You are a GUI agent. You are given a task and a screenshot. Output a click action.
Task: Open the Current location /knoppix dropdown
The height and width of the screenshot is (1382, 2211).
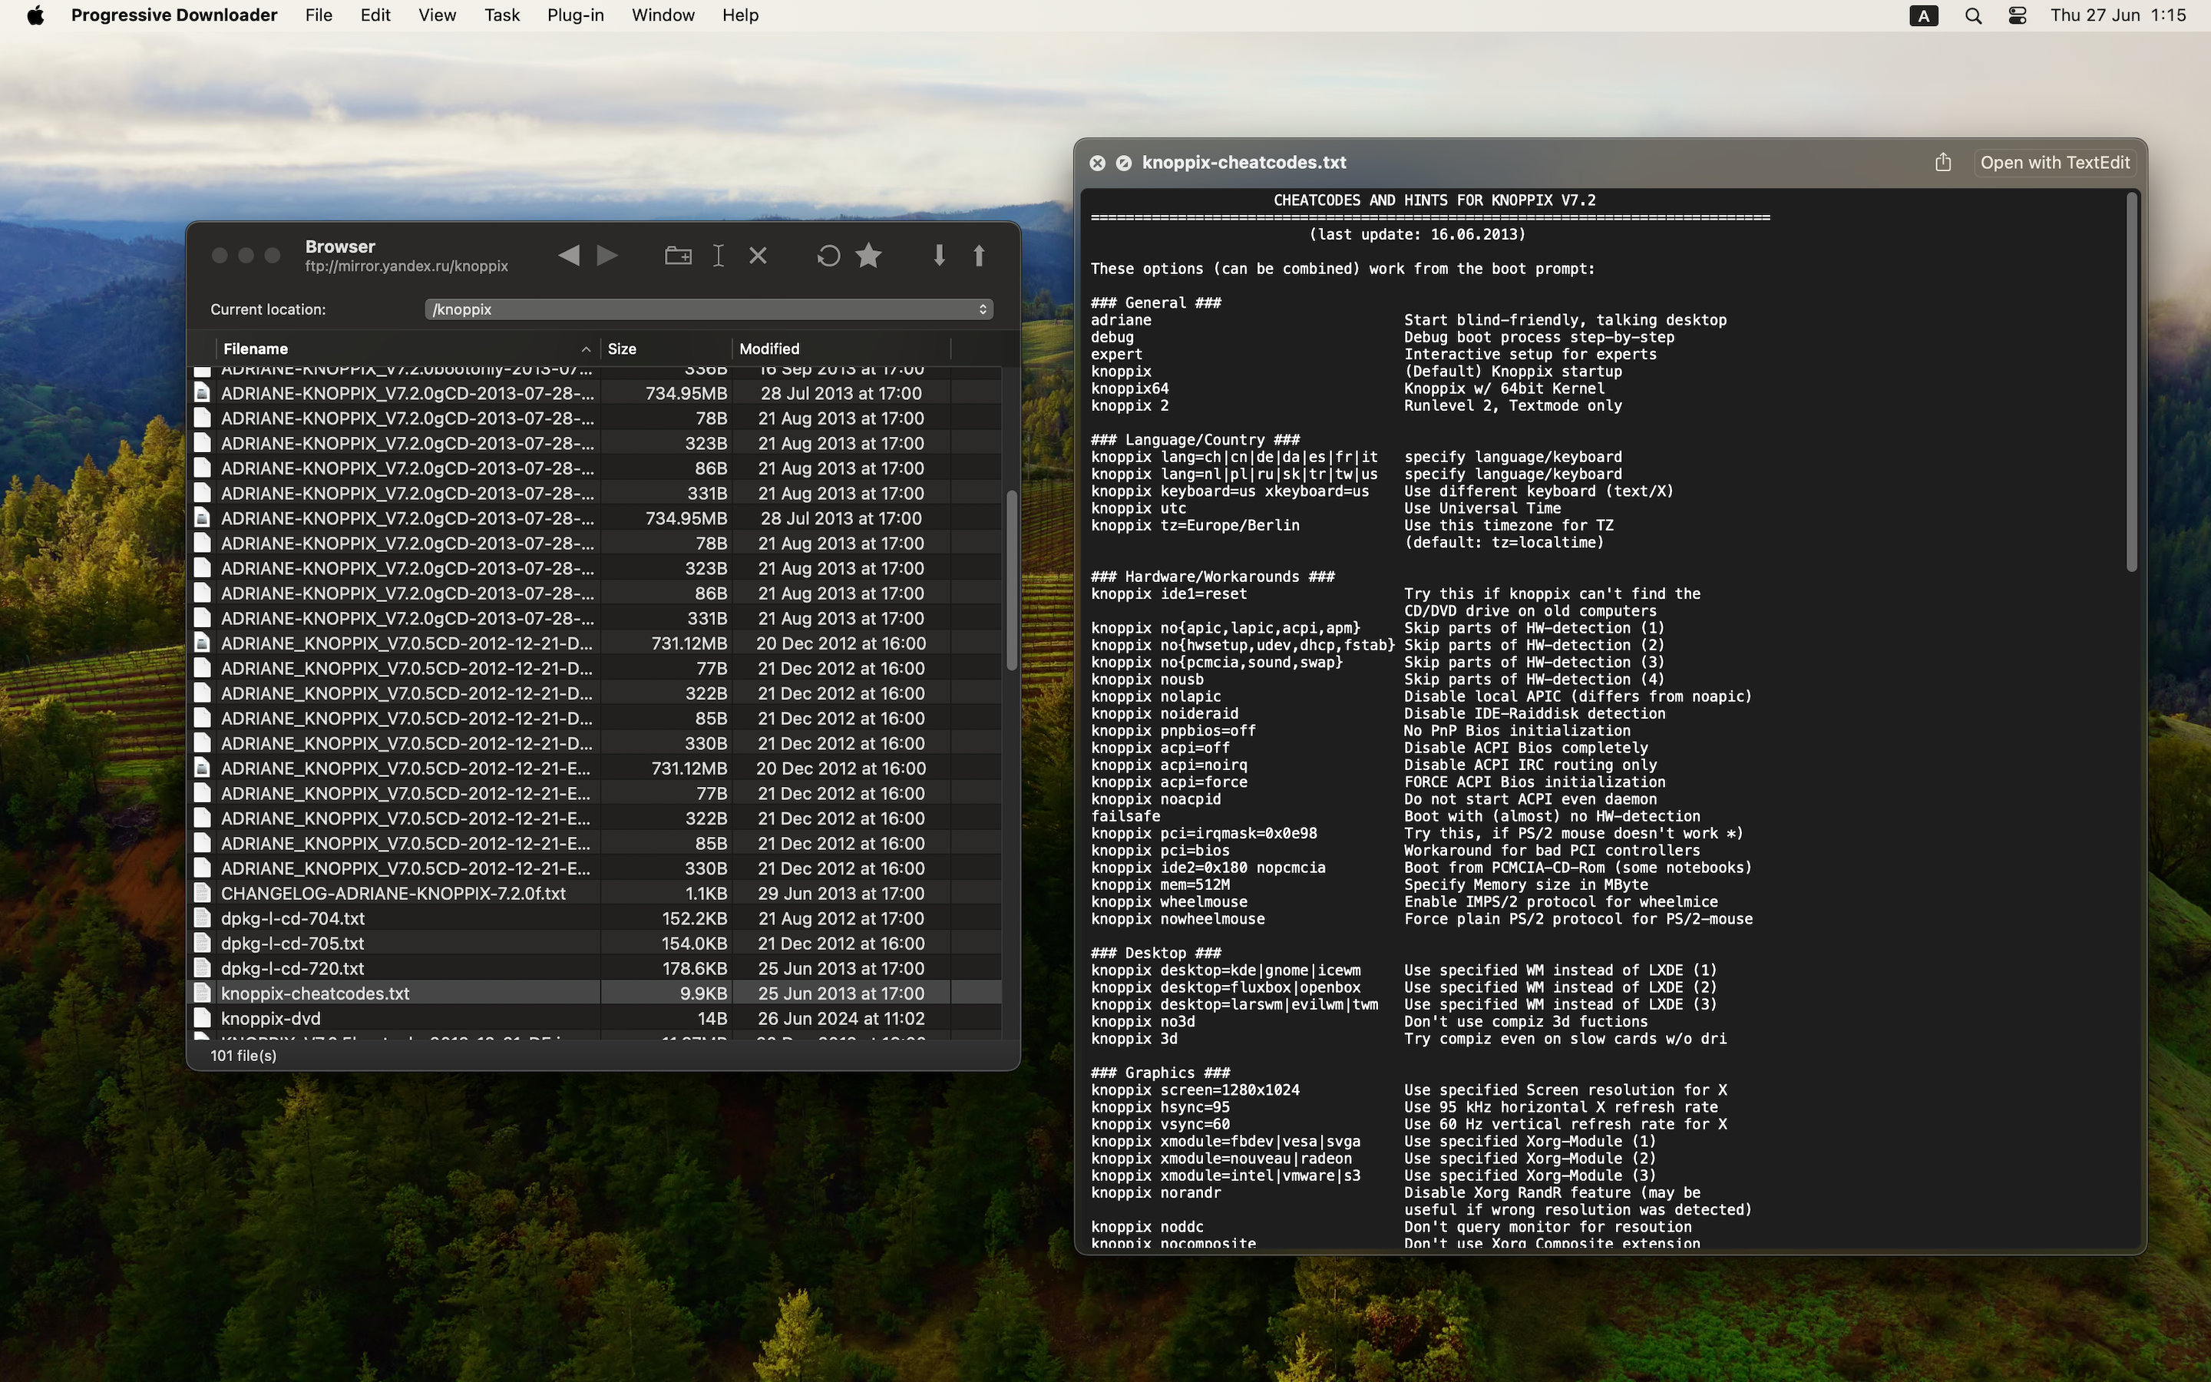coord(708,310)
